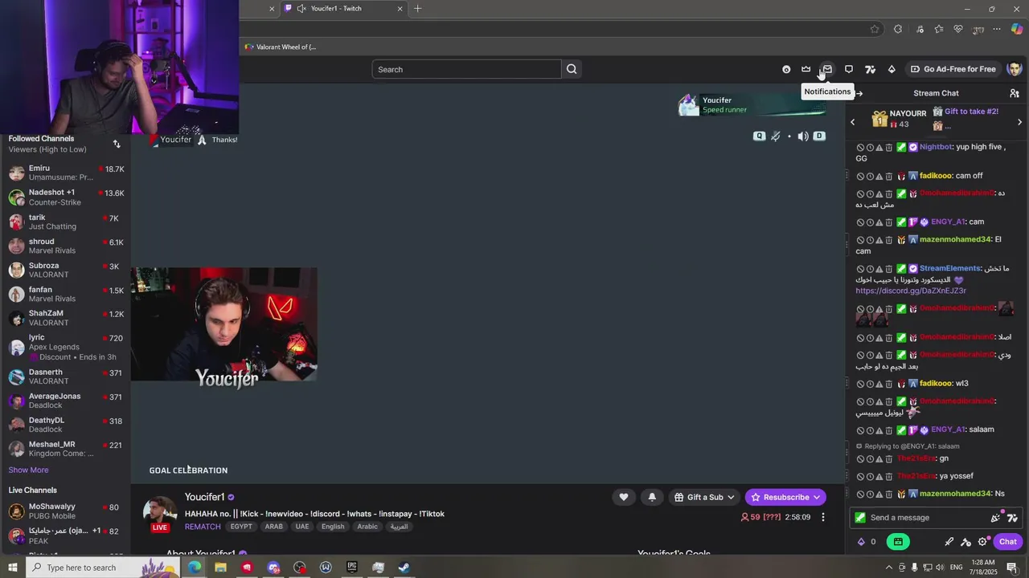The height and width of the screenshot is (578, 1029).
Task: Open the chat community users icon
Action: pyautogui.click(x=1015, y=93)
